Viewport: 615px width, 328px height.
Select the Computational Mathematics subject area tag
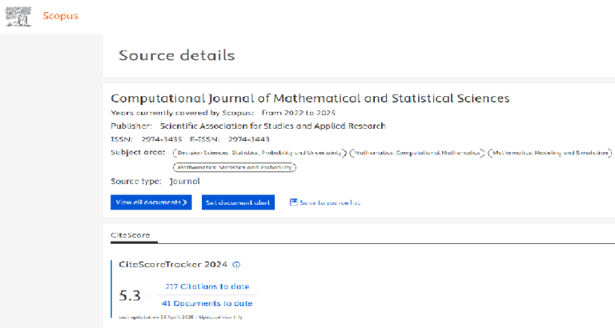click(x=418, y=152)
